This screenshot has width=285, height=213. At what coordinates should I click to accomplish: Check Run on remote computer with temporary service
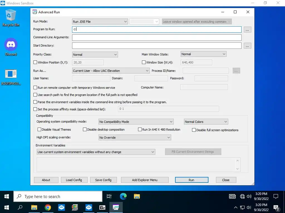click(35, 87)
